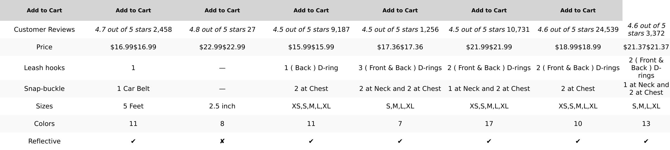Add the $22.99 product to cart
This screenshot has height=150, width=670.
(x=222, y=10)
